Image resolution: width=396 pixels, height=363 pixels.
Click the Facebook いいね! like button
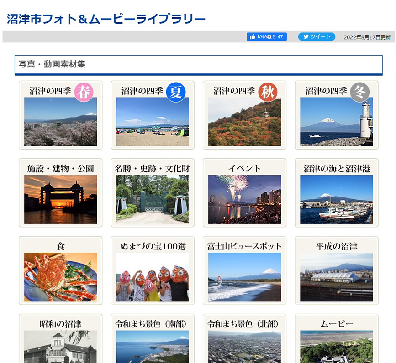[x=266, y=37]
